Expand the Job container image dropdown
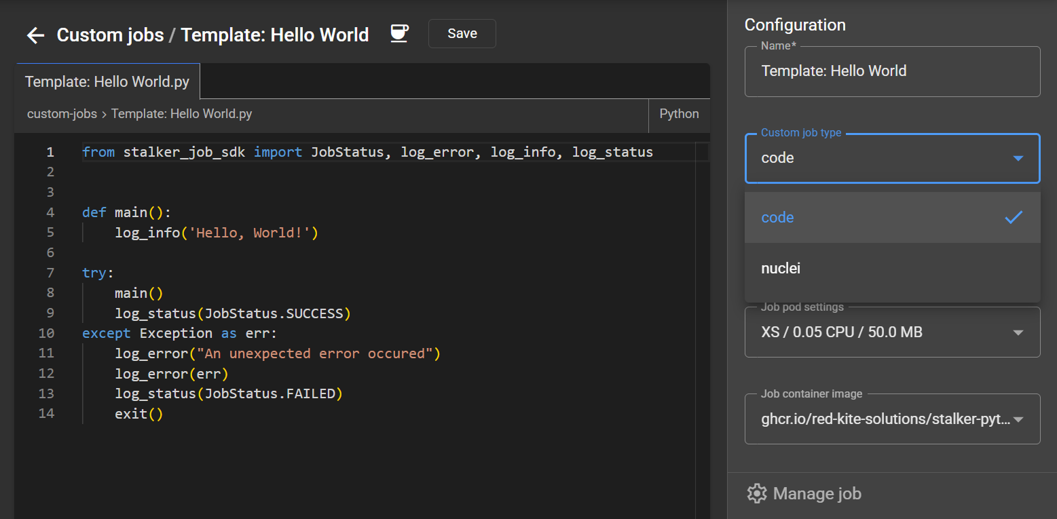The width and height of the screenshot is (1057, 519). coord(892,419)
